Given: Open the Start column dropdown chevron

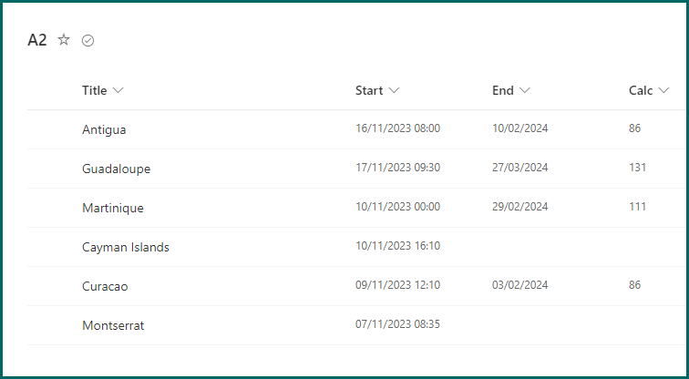Looking at the screenshot, I should [394, 90].
